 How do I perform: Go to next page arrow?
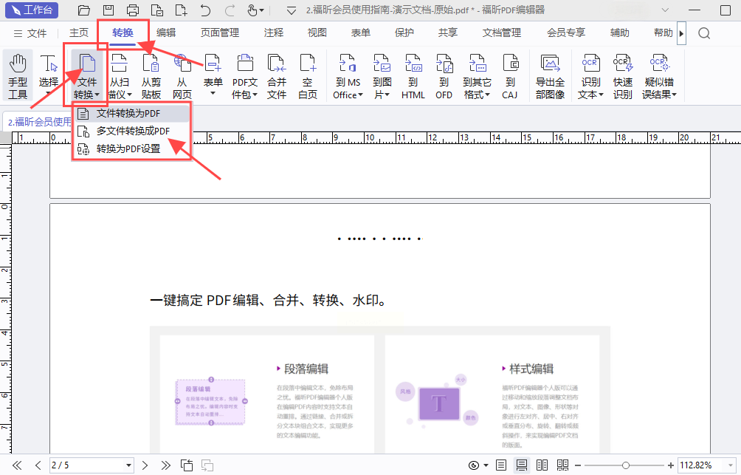(145, 465)
